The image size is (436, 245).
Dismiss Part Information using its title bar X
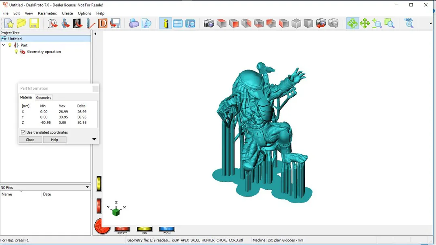pyautogui.click(x=95, y=88)
